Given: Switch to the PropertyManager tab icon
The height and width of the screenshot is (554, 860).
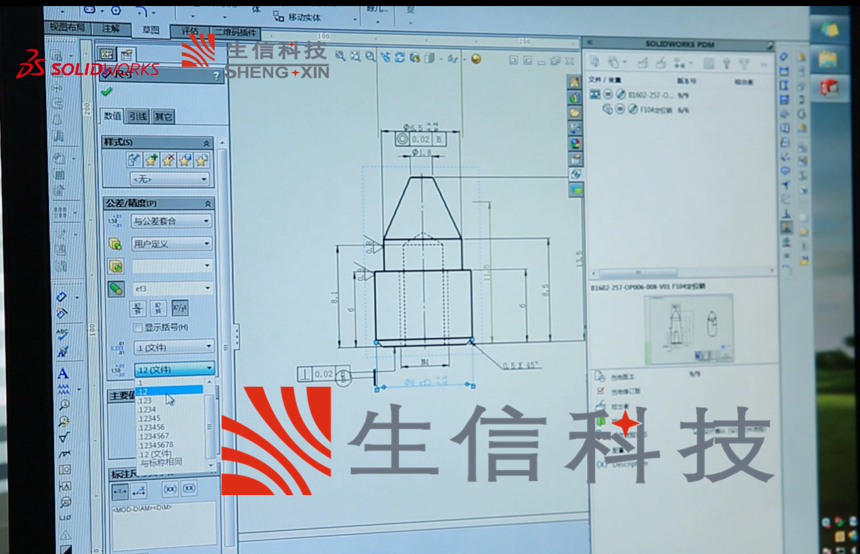Looking at the screenshot, I should 127,54.
